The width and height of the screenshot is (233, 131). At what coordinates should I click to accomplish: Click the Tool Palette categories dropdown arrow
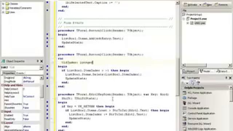[x=187, y=83]
